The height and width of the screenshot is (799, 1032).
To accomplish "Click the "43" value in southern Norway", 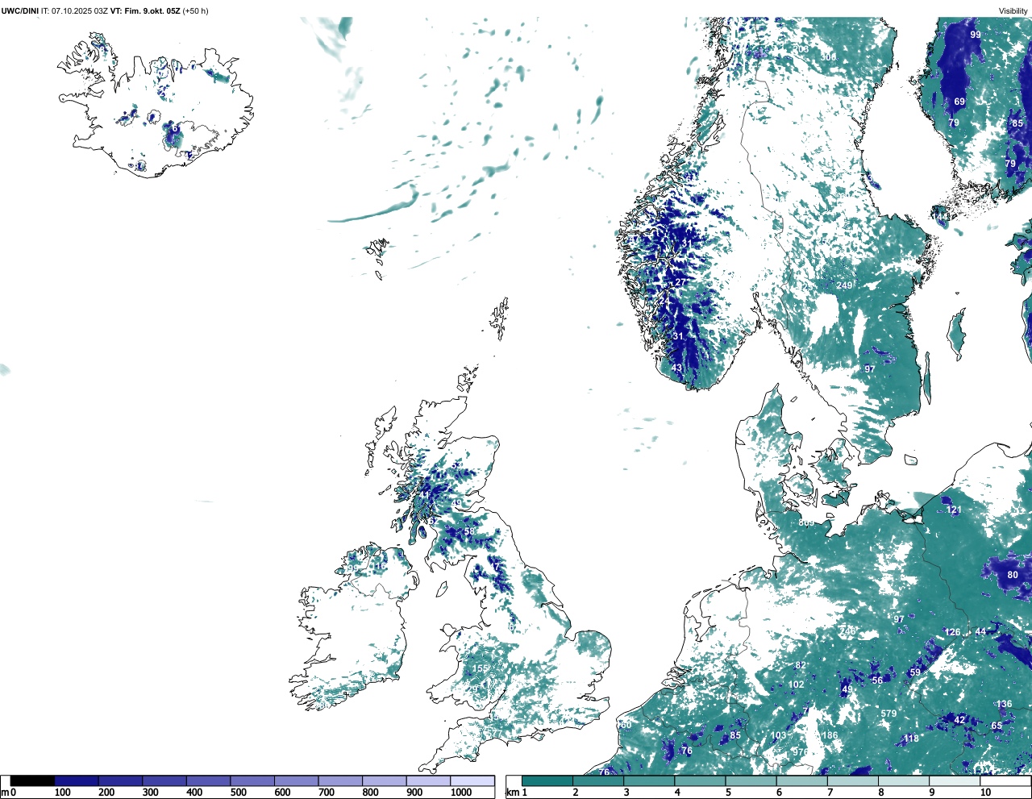I will coord(676,368).
